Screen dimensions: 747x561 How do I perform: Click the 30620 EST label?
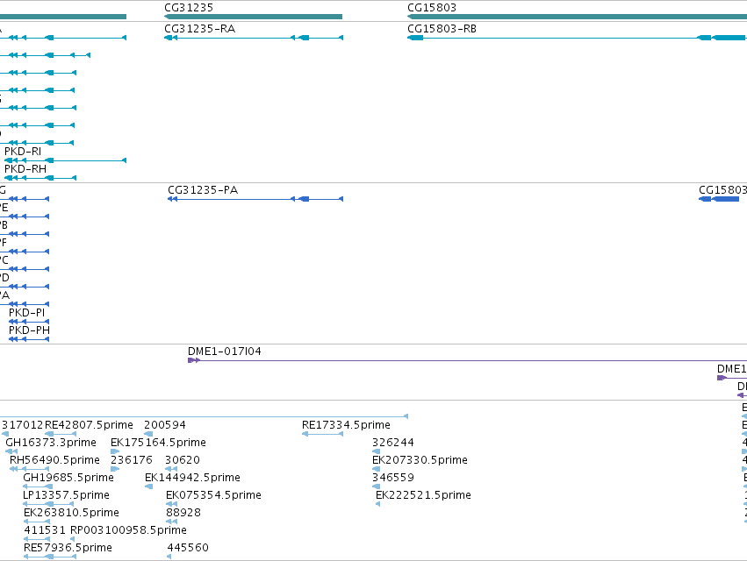tap(183, 460)
